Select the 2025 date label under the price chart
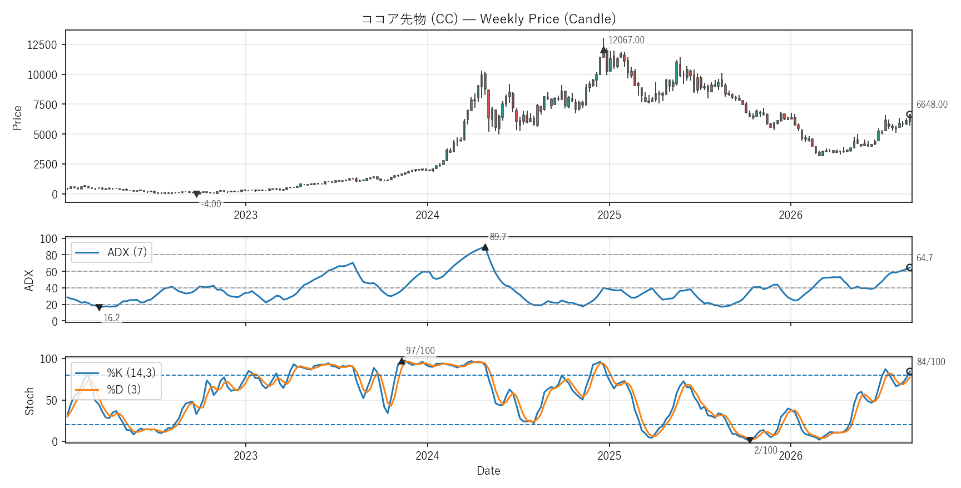 pos(610,215)
